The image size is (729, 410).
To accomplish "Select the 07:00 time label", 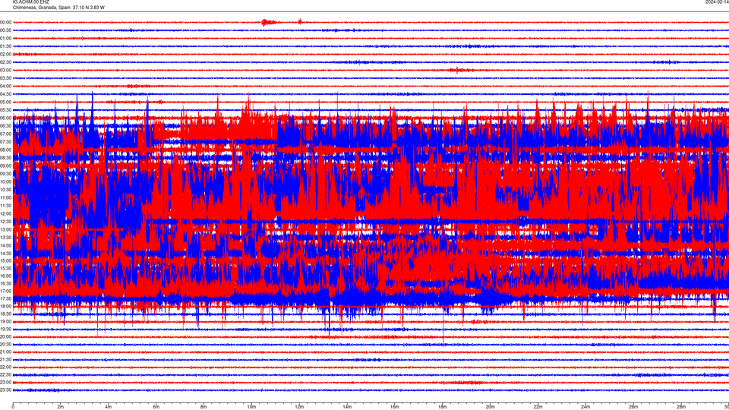I will tap(5, 134).
